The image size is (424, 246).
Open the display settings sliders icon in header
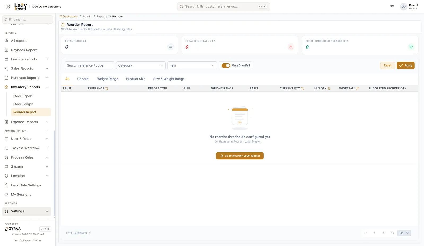coord(392,7)
